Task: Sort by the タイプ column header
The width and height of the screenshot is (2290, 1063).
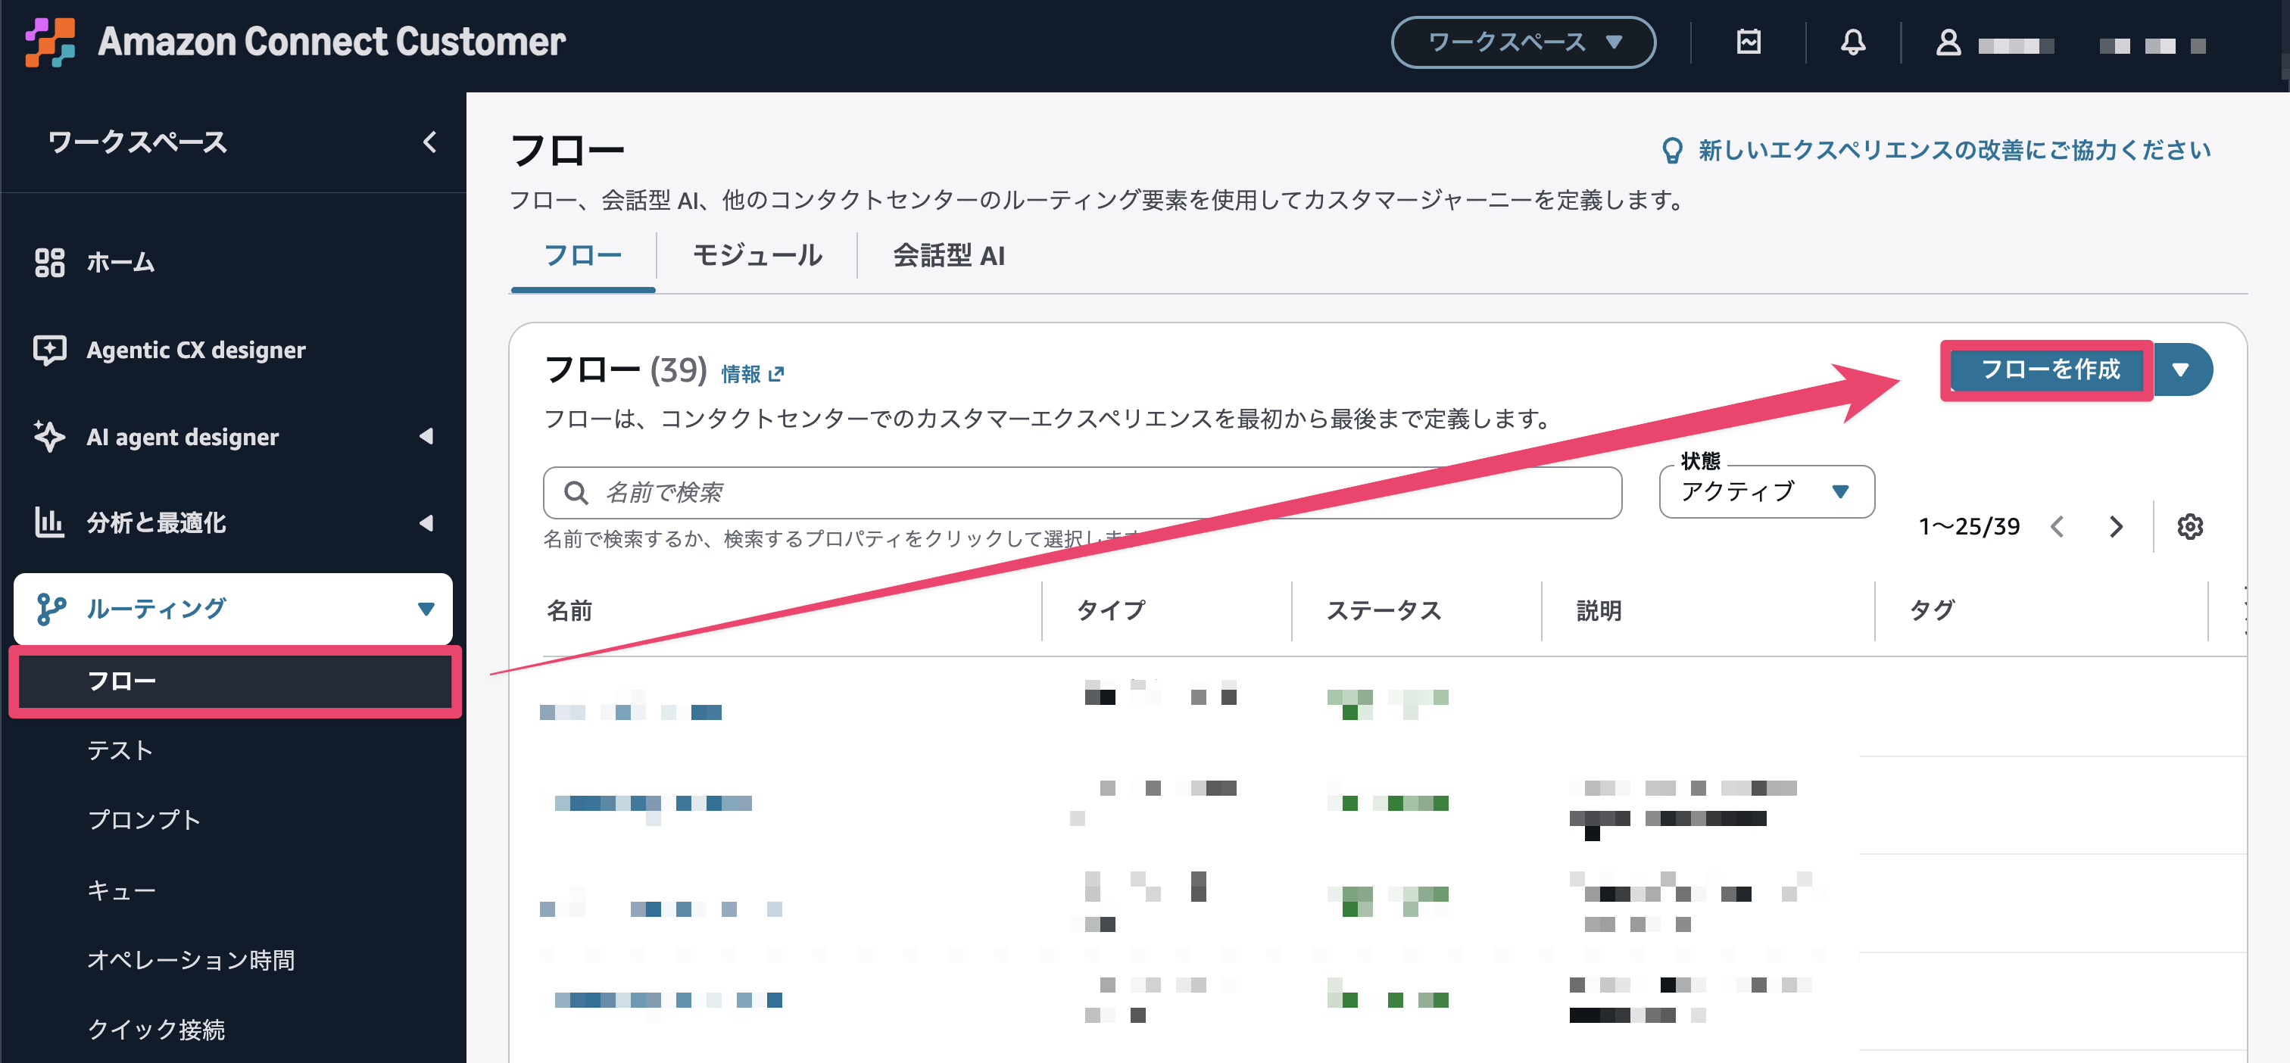Action: pyautogui.click(x=1110, y=610)
